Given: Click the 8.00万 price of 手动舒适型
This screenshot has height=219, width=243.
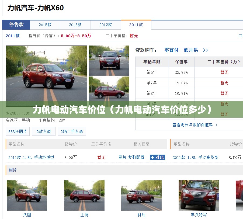Looking at the screenshot, I should [71, 158].
